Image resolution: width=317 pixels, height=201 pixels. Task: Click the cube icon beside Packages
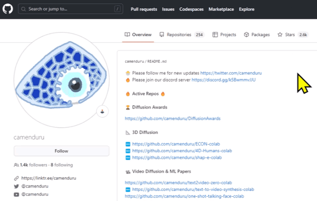pos(246,34)
